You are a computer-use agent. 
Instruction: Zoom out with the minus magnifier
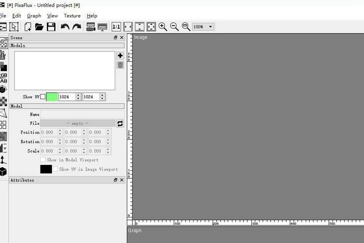pyautogui.click(x=174, y=27)
